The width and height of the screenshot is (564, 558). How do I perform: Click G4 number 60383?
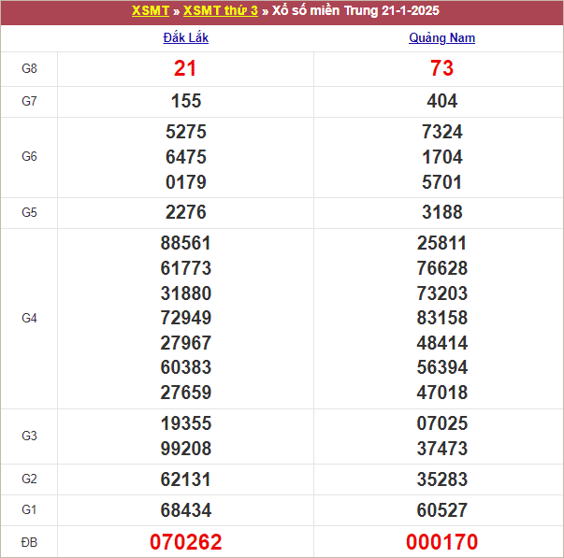pos(186,367)
